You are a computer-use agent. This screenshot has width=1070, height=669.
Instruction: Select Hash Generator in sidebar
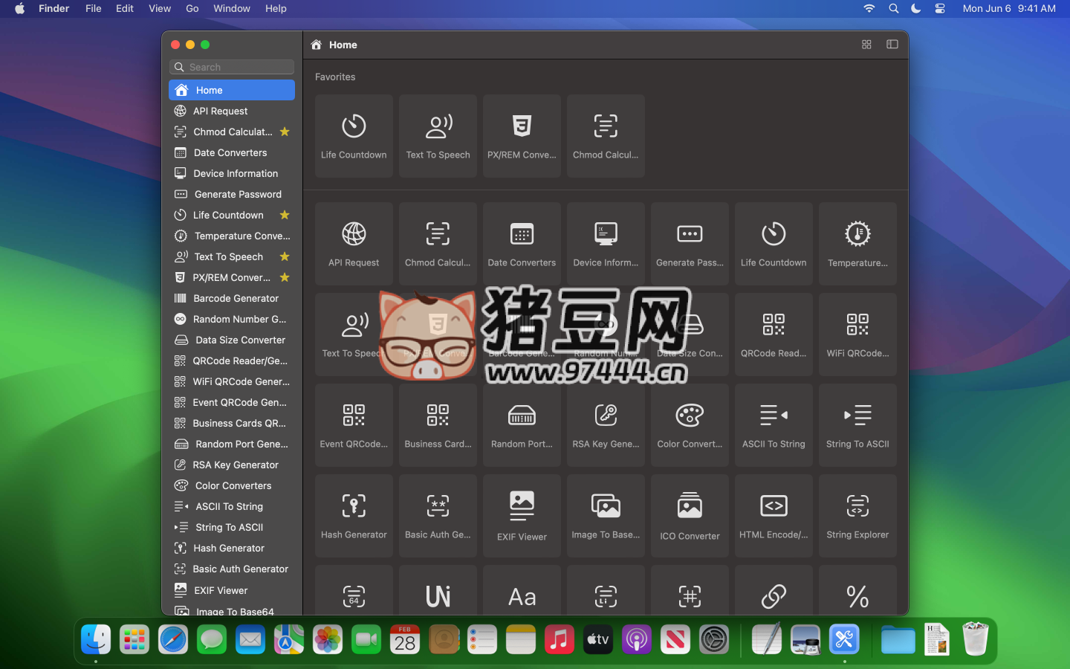click(232, 548)
